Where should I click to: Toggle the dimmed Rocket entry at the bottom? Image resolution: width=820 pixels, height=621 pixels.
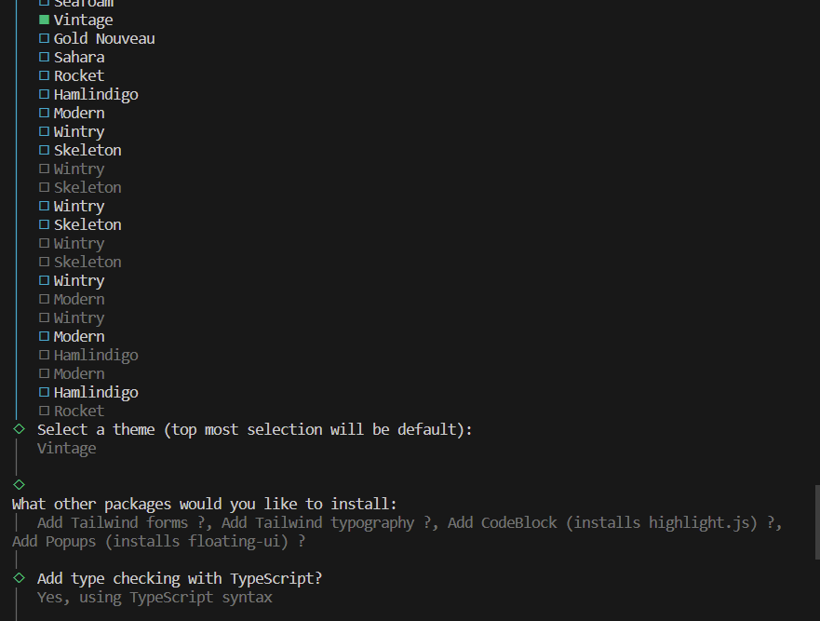pyautogui.click(x=43, y=411)
